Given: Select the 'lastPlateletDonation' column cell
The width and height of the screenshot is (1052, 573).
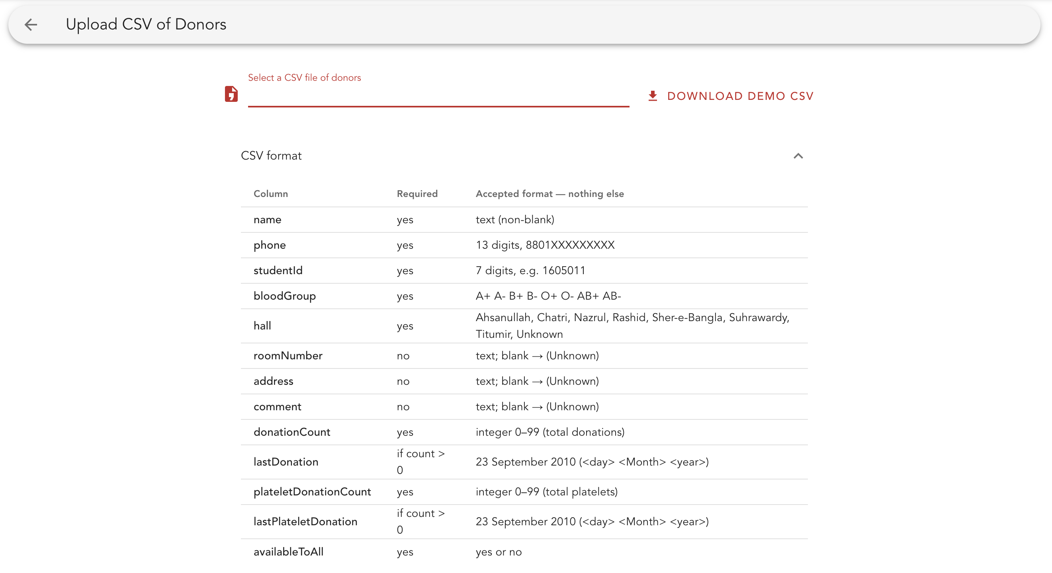Looking at the screenshot, I should pos(305,522).
